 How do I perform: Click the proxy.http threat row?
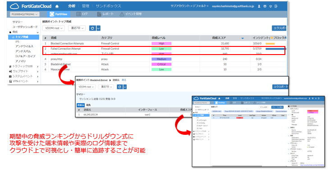click(x=164, y=59)
